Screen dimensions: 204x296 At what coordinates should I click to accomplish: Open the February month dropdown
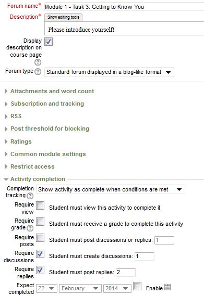pyautogui.click(x=80, y=288)
